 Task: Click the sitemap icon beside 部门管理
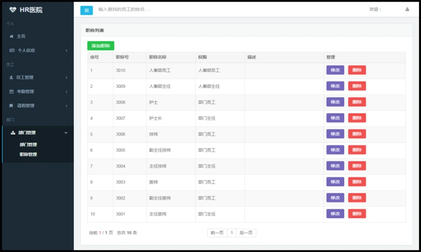[13, 132]
